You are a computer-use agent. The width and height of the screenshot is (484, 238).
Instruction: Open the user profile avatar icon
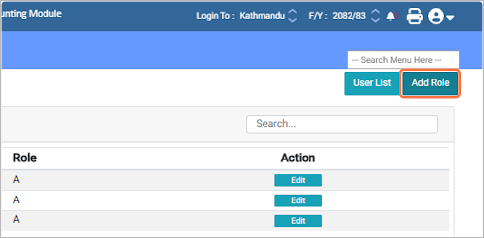click(x=436, y=16)
